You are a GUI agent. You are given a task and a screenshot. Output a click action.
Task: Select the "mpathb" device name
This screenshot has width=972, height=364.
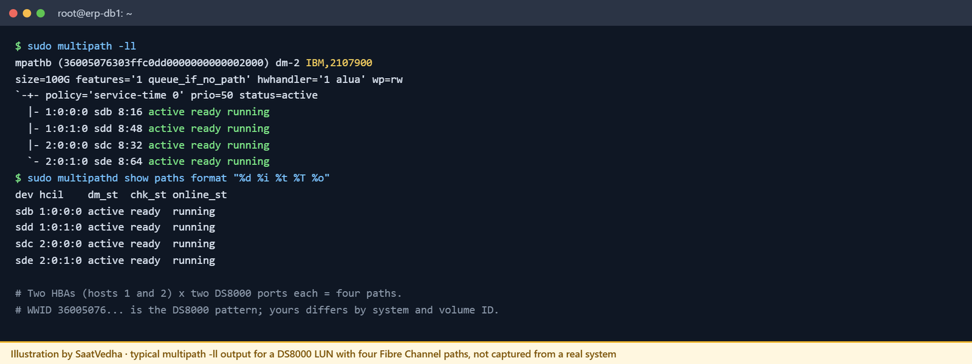(x=33, y=63)
